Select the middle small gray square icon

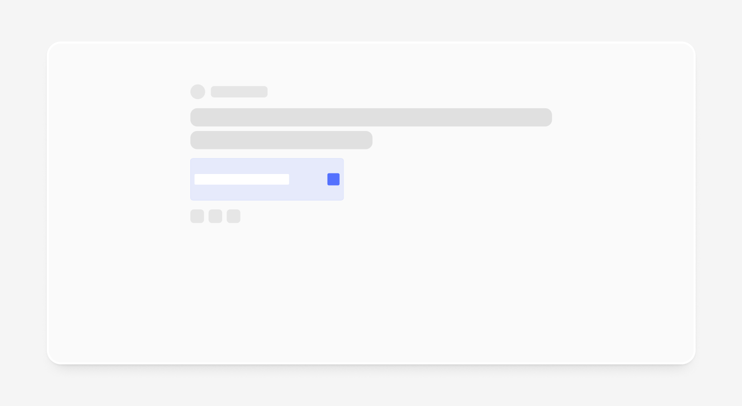coord(215,216)
